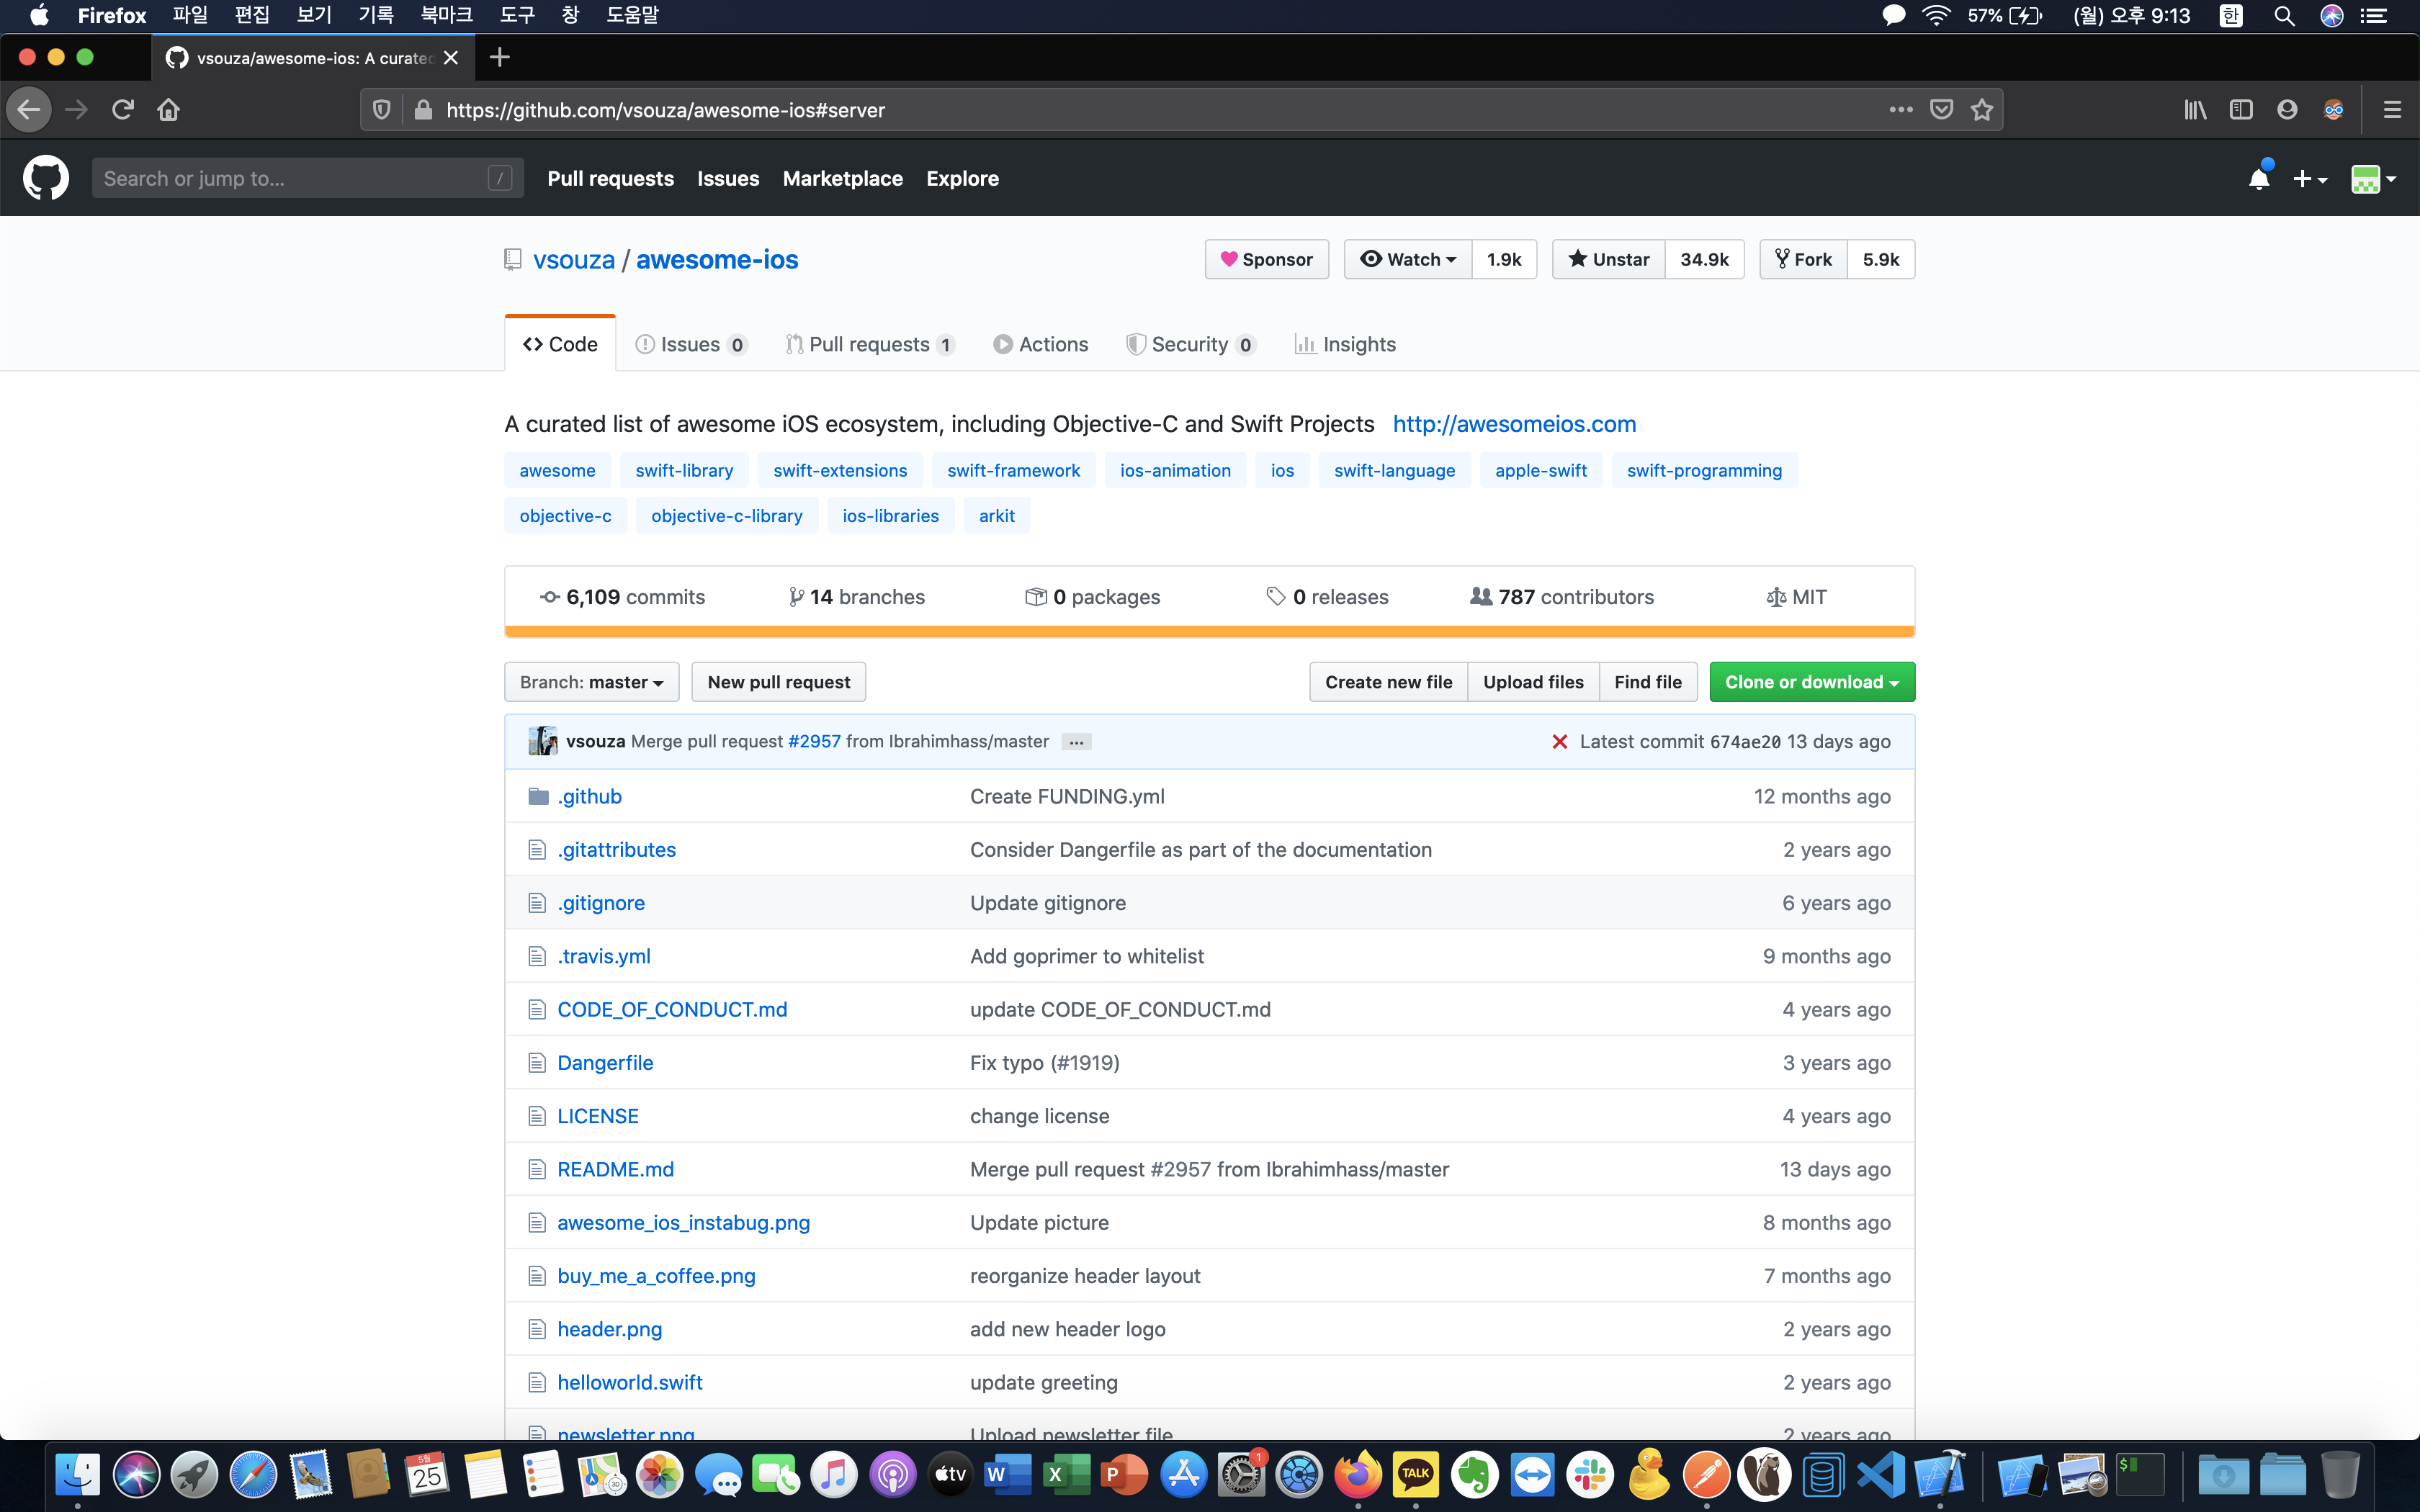
Task: Open a new browser tab with plus
Action: (x=500, y=57)
